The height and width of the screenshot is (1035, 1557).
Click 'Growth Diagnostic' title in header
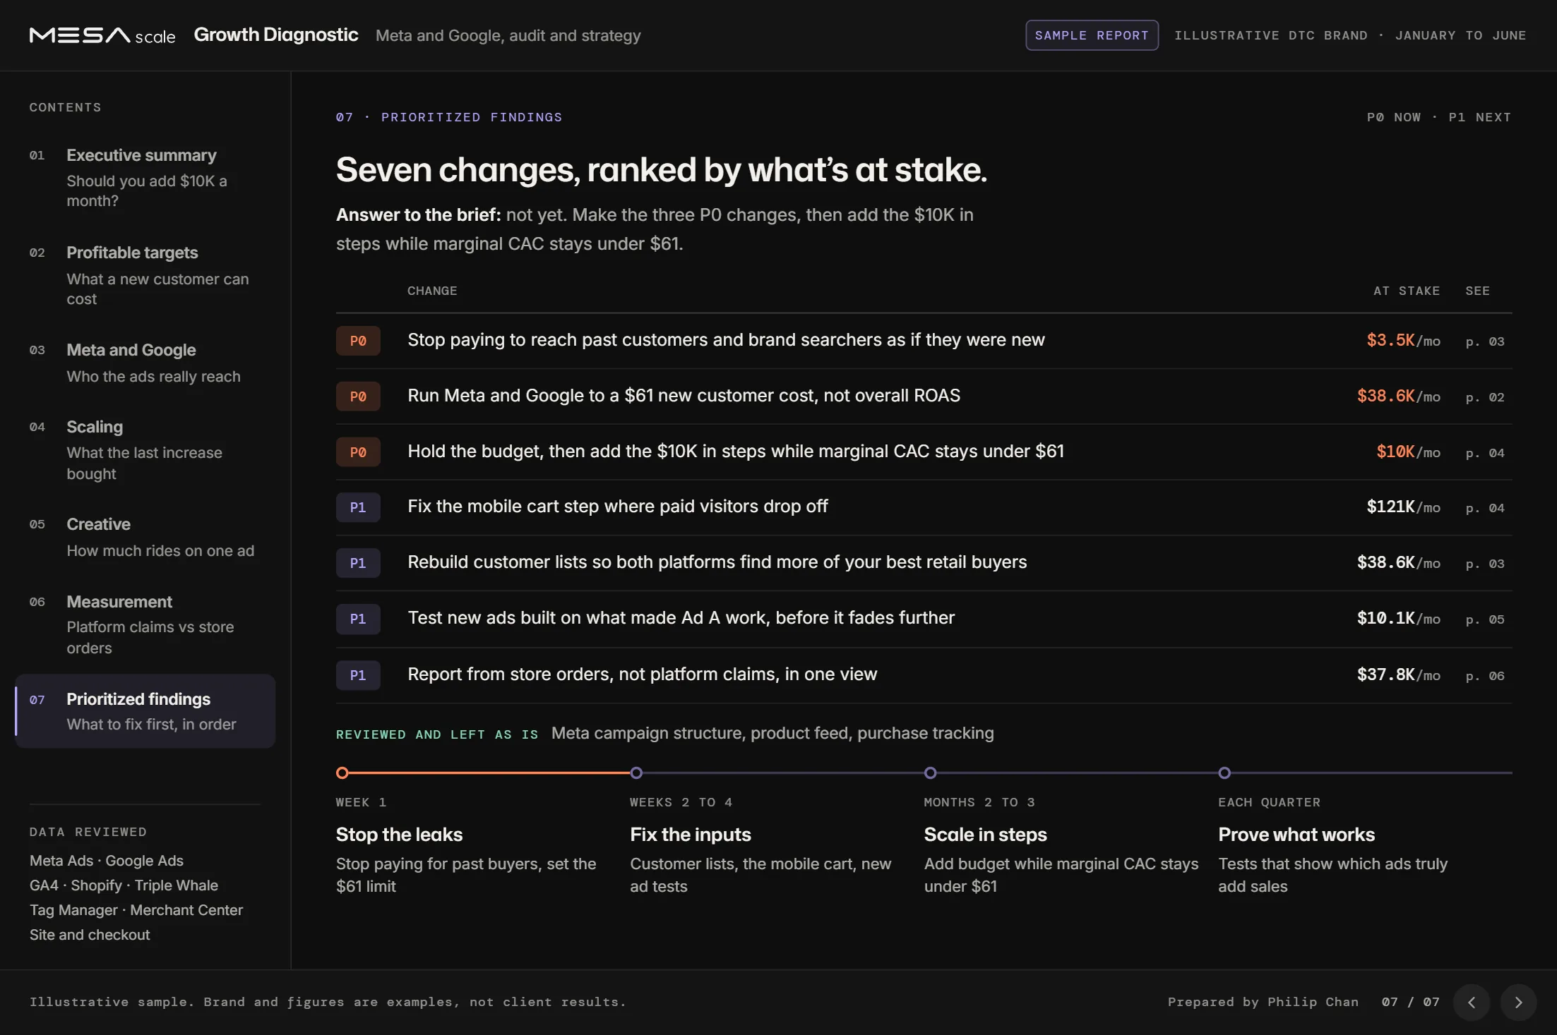click(x=276, y=35)
